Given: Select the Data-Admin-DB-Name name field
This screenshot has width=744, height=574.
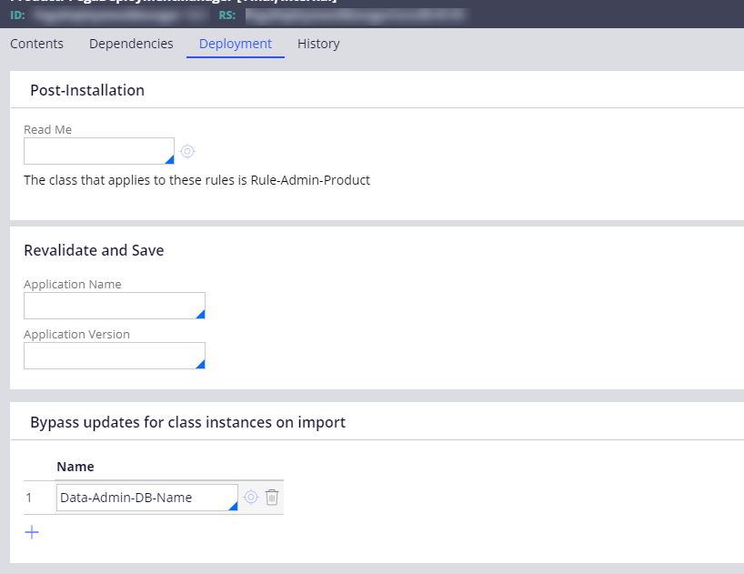Looking at the screenshot, I should 144,498.
